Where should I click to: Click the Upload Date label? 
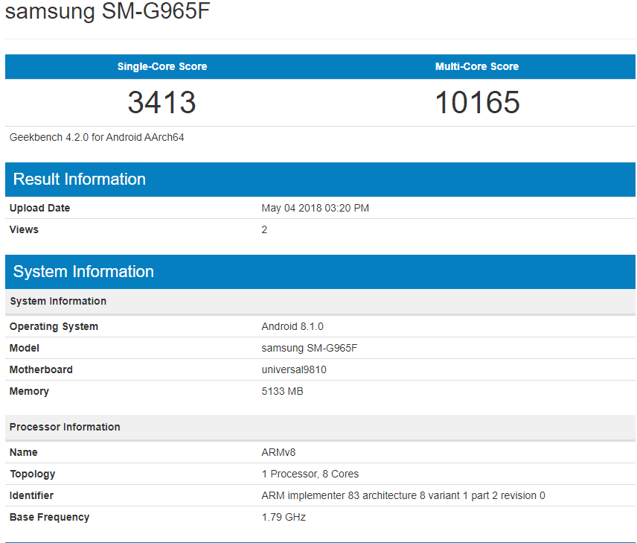[x=40, y=209]
